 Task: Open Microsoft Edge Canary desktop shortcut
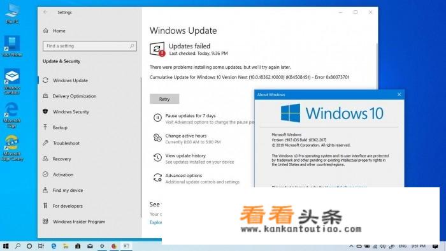pyautogui.click(x=12, y=148)
